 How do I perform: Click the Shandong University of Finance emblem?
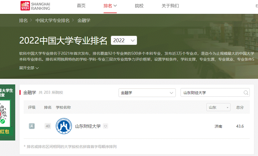click(63, 126)
